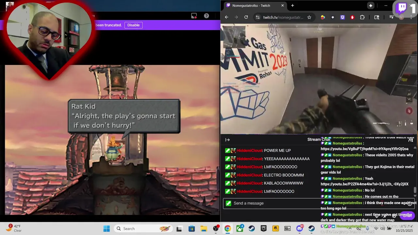
Task: Select the Nomegustatrollss - Twitch tab
Action: (x=255, y=6)
